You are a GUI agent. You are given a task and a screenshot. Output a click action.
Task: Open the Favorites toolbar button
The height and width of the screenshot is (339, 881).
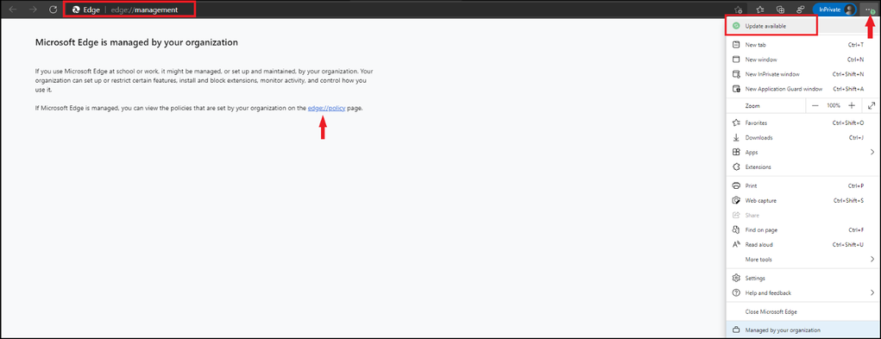[759, 9]
